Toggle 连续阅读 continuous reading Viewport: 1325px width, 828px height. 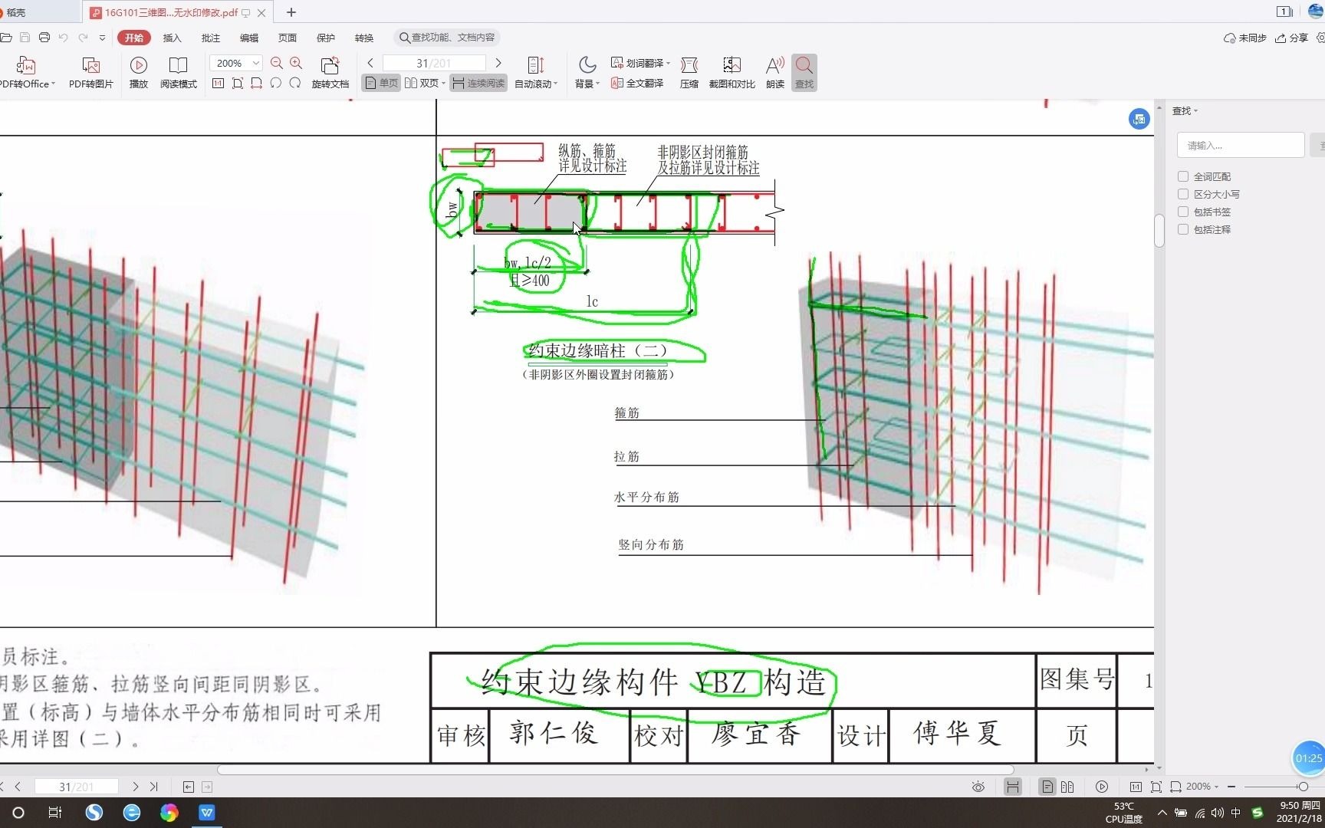[478, 83]
